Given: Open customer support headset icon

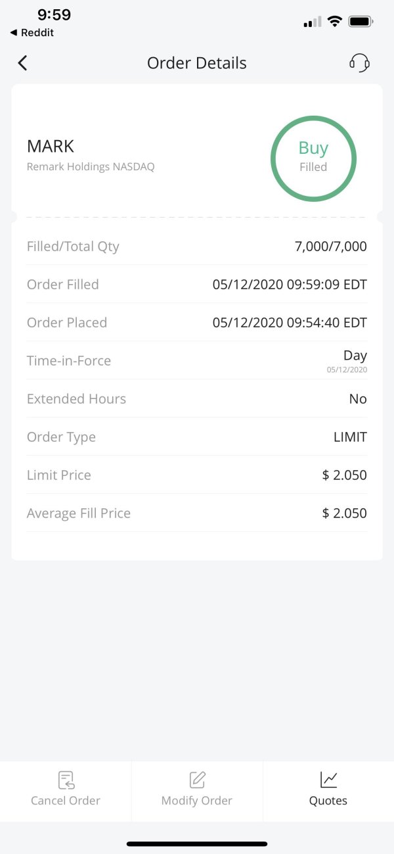Looking at the screenshot, I should point(359,63).
